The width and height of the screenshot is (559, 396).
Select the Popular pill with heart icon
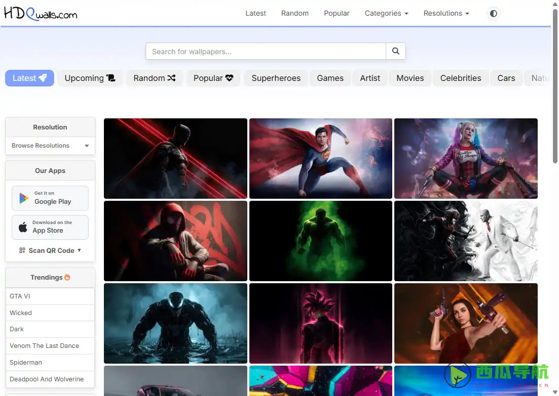(x=213, y=78)
